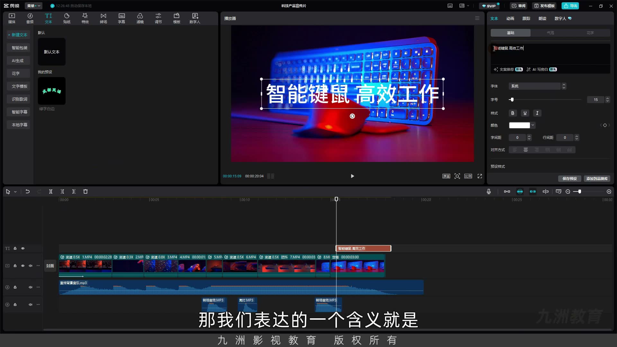
Task: Click the 审阅 review button
Action: tap(518, 6)
